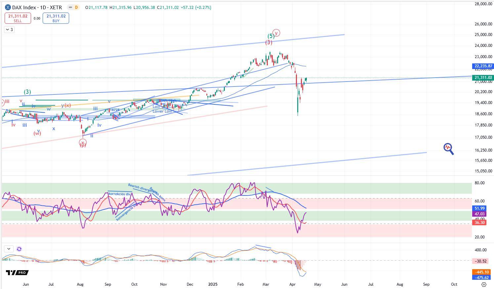Select the red (w) wave label
This screenshot has width=494, height=289.
click(37, 133)
